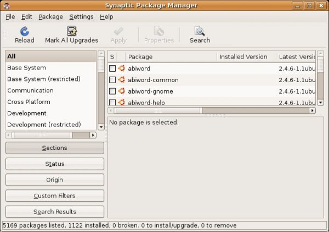329x232 pixels.
Task: Select the Development category in list
Action: [x=27, y=113]
